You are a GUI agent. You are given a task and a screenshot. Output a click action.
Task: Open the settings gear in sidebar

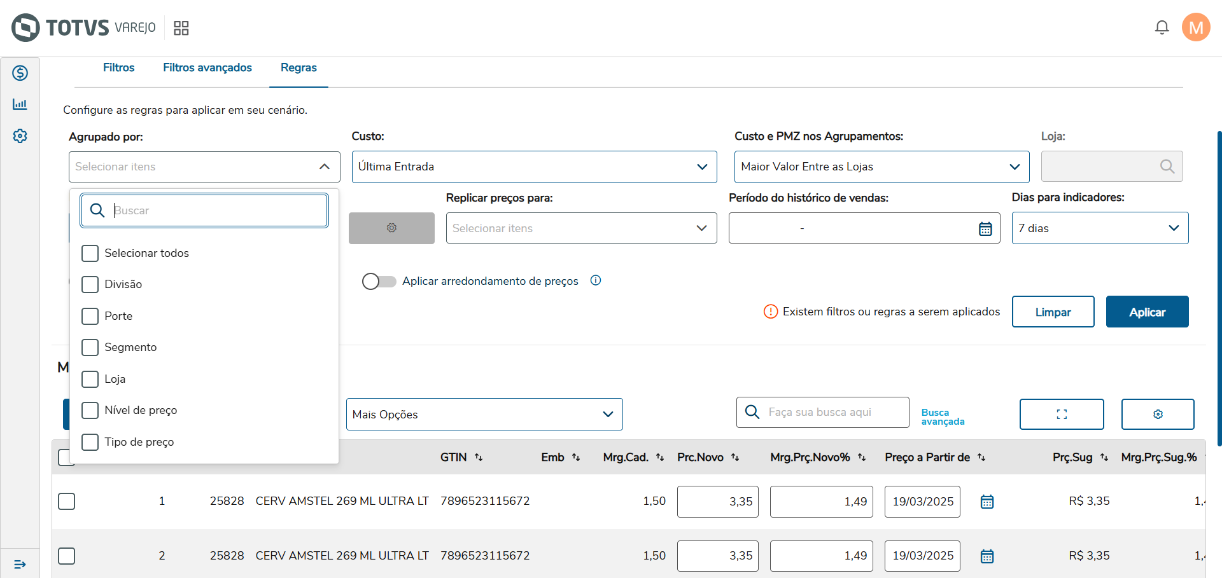[20, 136]
